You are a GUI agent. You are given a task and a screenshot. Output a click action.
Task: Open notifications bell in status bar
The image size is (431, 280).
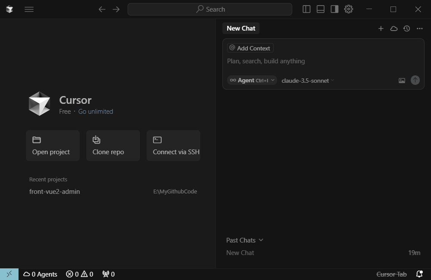pos(419,274)
